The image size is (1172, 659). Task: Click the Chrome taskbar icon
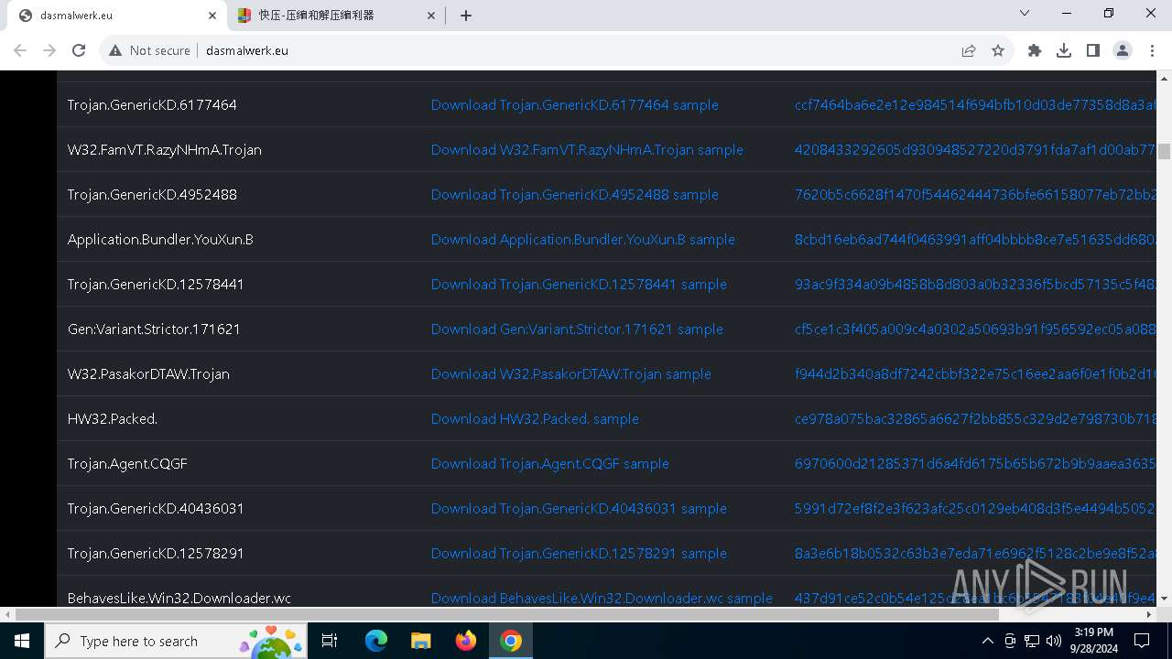pos(511,641)
